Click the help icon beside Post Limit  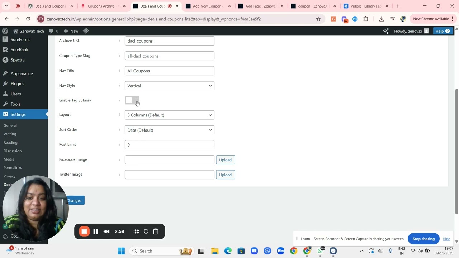point(120,144)
